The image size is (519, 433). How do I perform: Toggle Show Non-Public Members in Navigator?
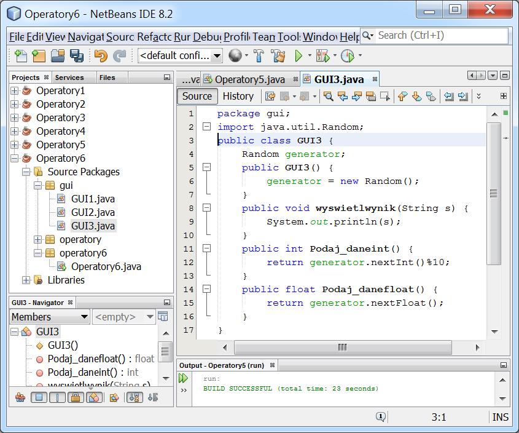(x=76, y=397)
